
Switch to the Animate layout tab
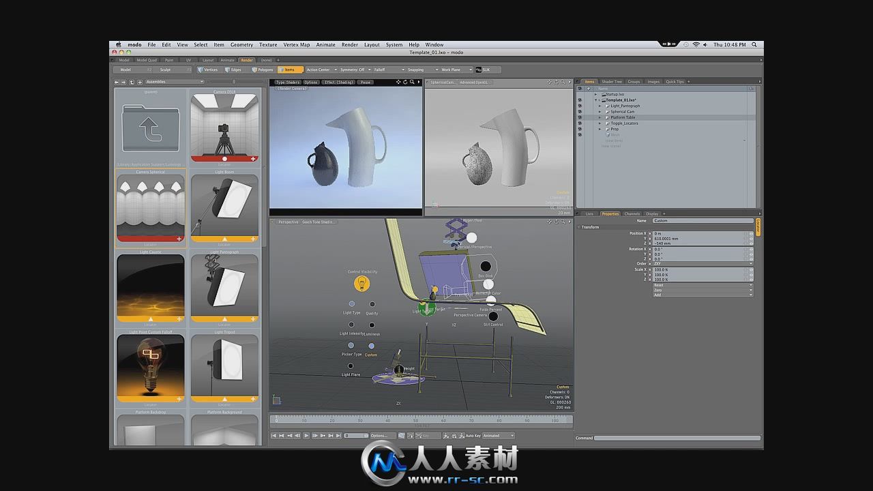click(x=227, y=60)
